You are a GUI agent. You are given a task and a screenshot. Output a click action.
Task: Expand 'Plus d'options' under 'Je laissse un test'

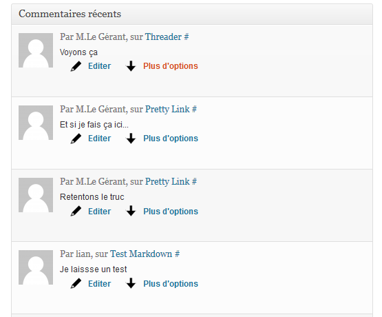pos(171,284)
